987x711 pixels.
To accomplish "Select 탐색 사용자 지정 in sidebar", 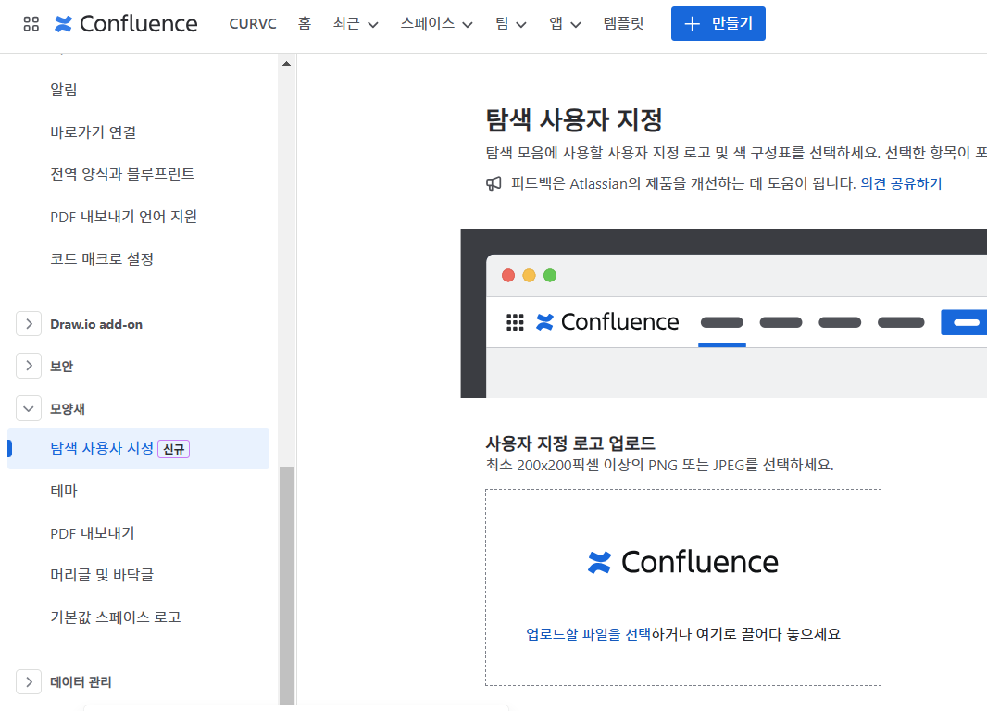I will (139, 449).
